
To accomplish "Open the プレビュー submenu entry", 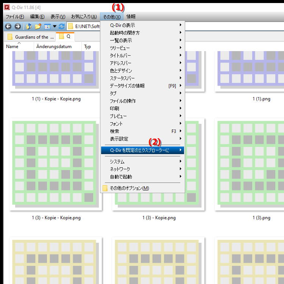I will coord(142,116).
